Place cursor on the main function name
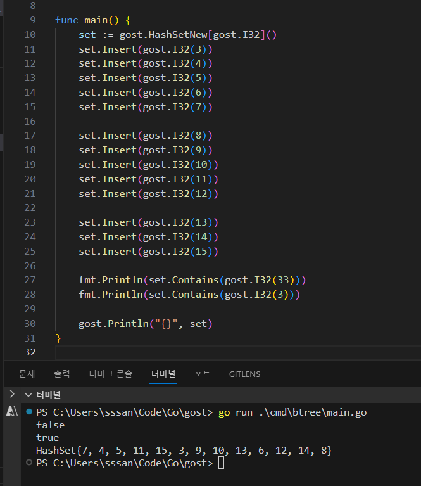Screen dimensions: 421x486 [96, 20]
